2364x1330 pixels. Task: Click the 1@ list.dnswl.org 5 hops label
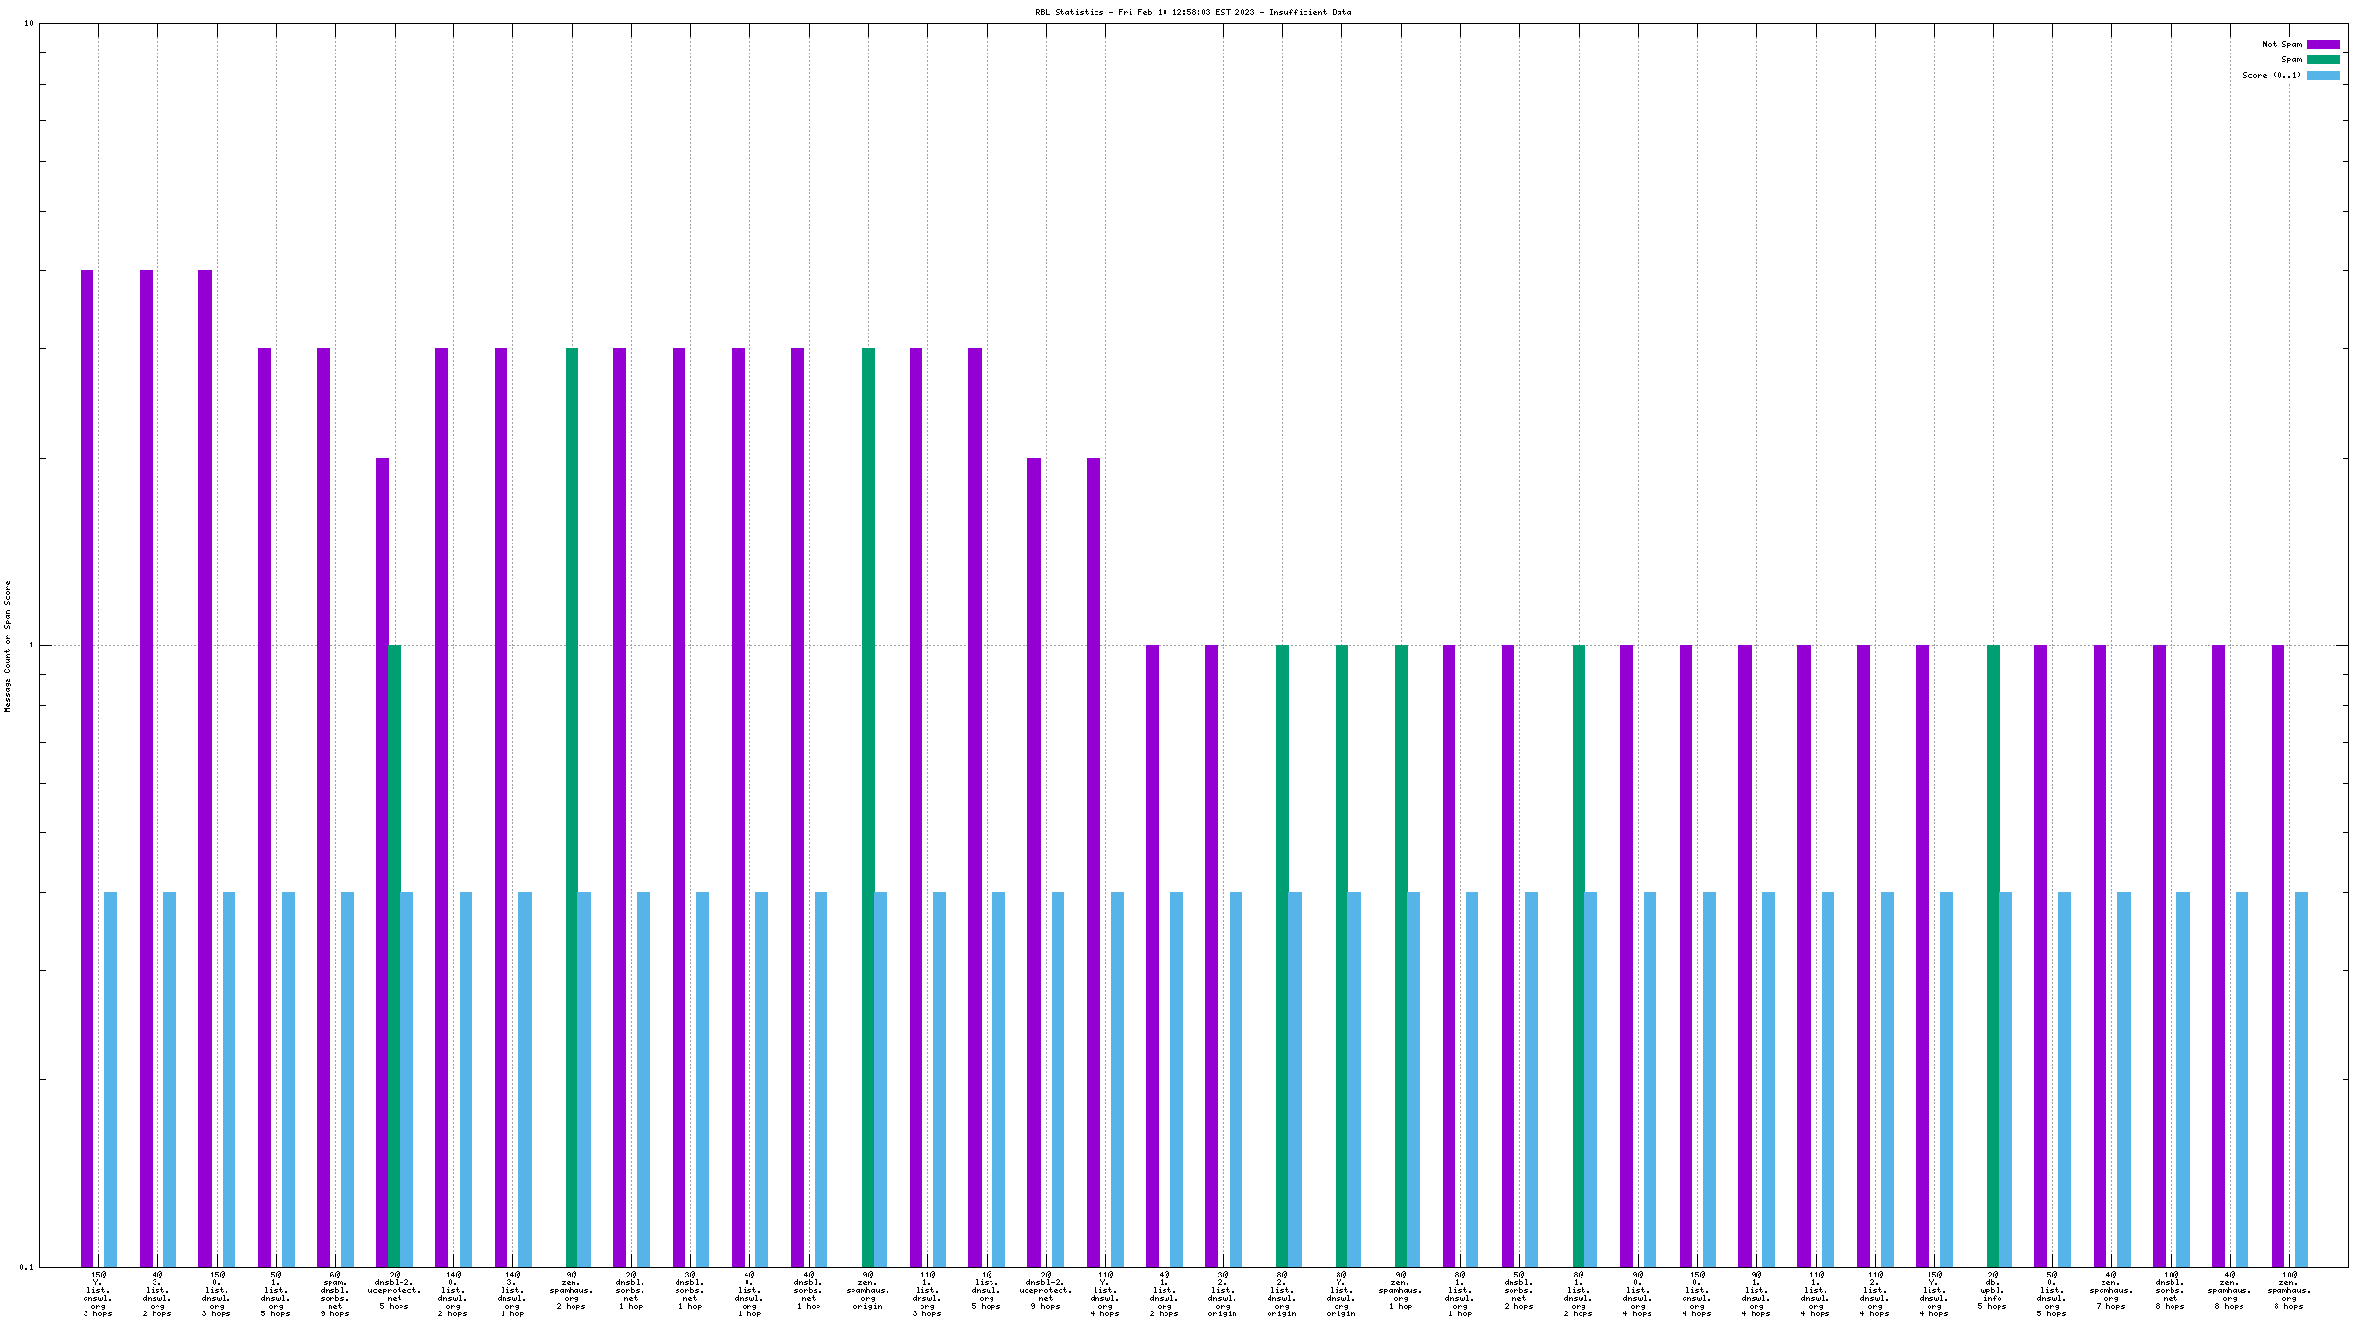click(x=986, y=1289)
